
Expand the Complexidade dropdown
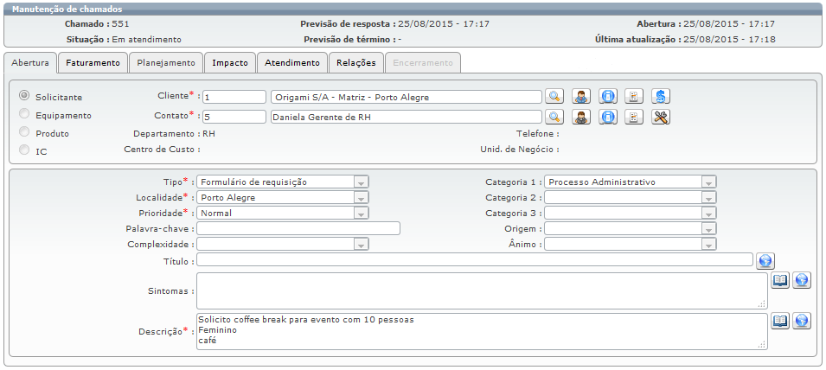pos(283,244)
